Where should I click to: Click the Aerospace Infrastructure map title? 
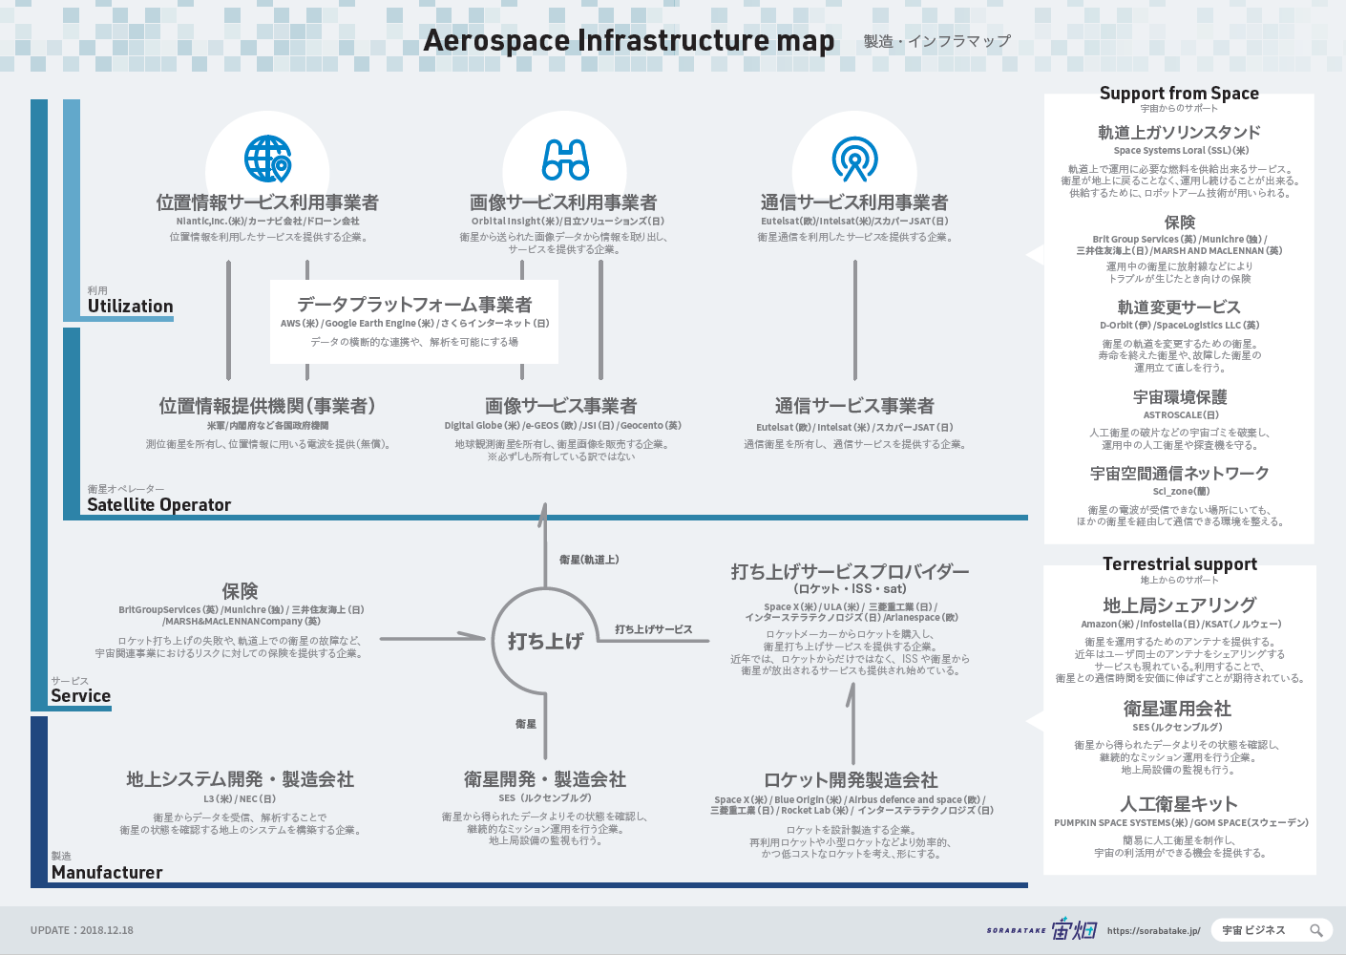628,40
